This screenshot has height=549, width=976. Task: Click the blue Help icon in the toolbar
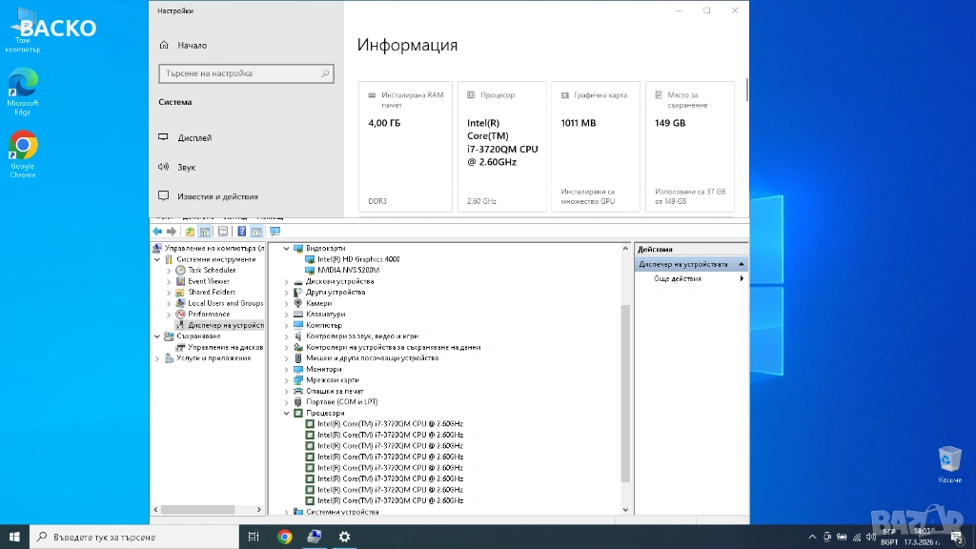(x=242, y=232)
